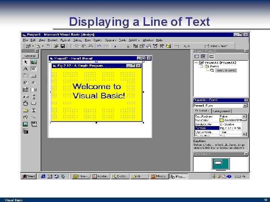Click Toggle Folders in Project Explorer
The width and height of the screenshot is (270, 202).
pos(211,56)
